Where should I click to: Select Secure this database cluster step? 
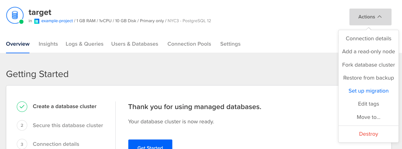(x=68, y=126)
